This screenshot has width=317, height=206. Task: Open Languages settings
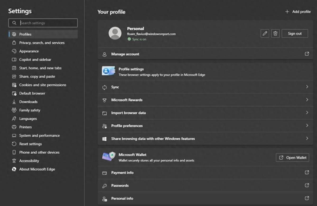(43, 119)
